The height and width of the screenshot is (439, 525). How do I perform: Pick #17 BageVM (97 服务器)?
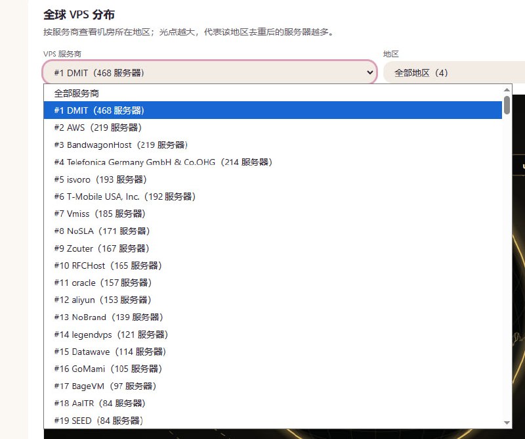(272, 386)
